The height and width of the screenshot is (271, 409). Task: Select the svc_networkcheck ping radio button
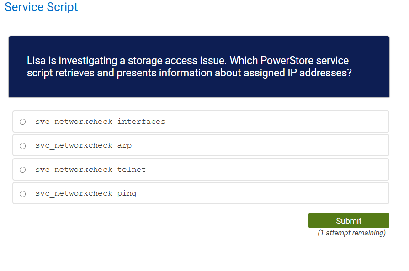click(x=22, y=193)
